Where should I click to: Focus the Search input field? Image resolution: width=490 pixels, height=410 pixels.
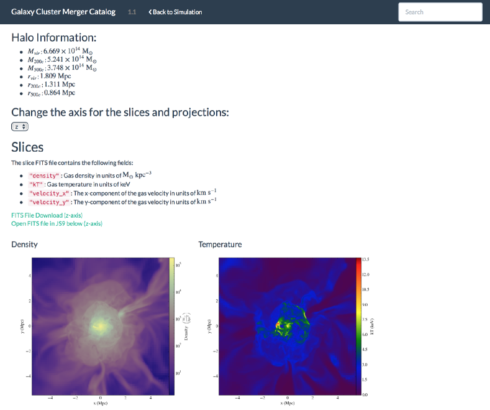440,12
